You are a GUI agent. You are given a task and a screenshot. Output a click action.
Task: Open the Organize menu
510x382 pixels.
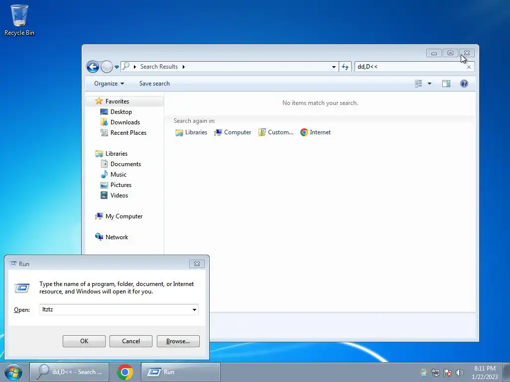tap(109, 84)
